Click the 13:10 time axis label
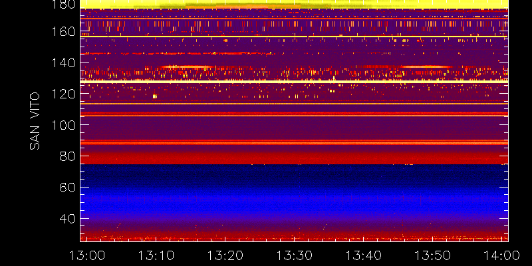This screenshot has width=532, height=266. point(156,255)
